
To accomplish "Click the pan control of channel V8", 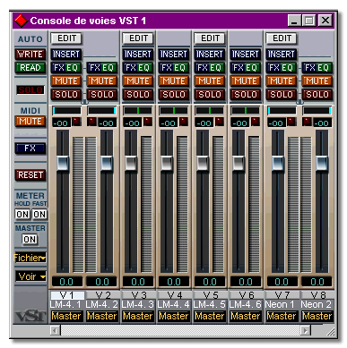I will 317,111.
